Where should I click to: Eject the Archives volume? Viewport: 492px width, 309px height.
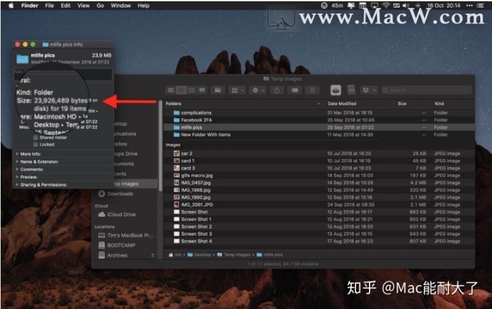pyautogui.click(x=153, y=255)
